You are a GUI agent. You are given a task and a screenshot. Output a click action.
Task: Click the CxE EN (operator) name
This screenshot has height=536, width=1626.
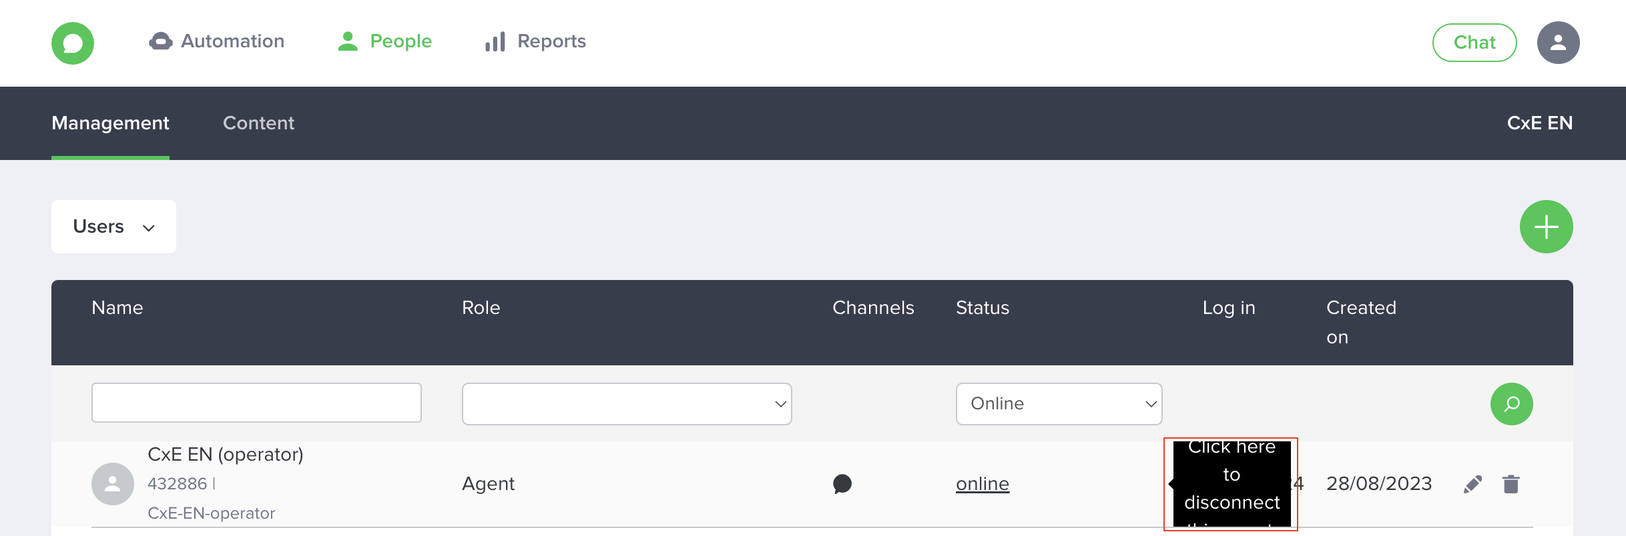[x=225, y=455]
